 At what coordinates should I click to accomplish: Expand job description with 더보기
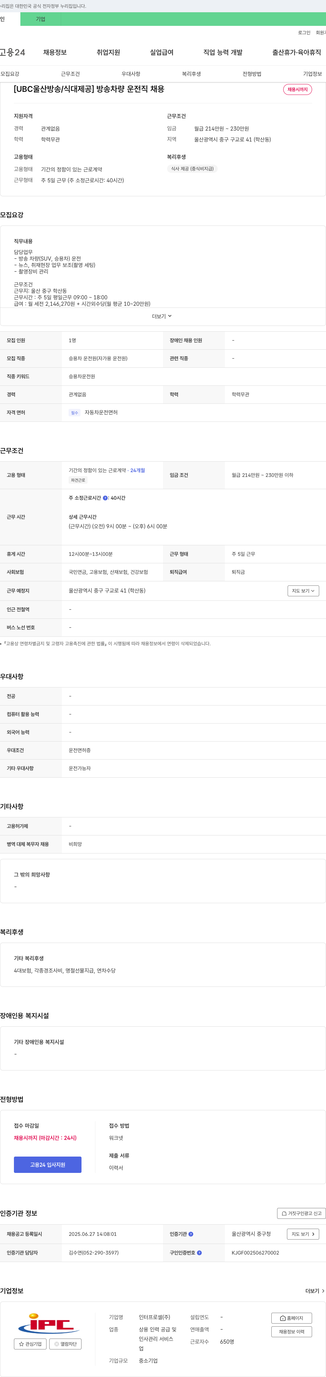click(x=162, y=316)
